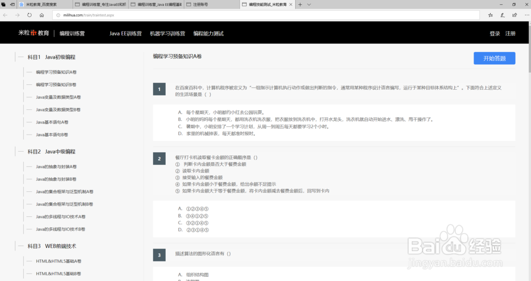Open the 机器学习训练营 menu item
531x281 pixels.
[x=168, y=33]
